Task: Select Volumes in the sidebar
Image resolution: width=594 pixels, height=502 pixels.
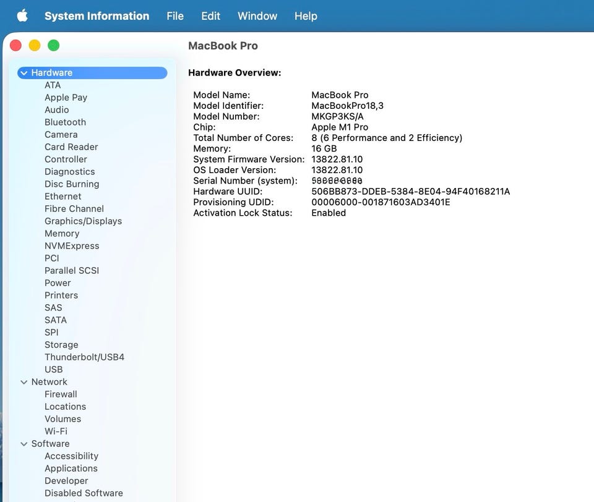Action: tap(63, 419)
